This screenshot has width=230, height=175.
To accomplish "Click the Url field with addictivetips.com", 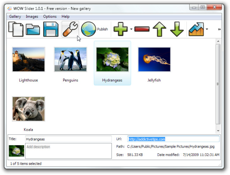I will [x=173, y=139].
